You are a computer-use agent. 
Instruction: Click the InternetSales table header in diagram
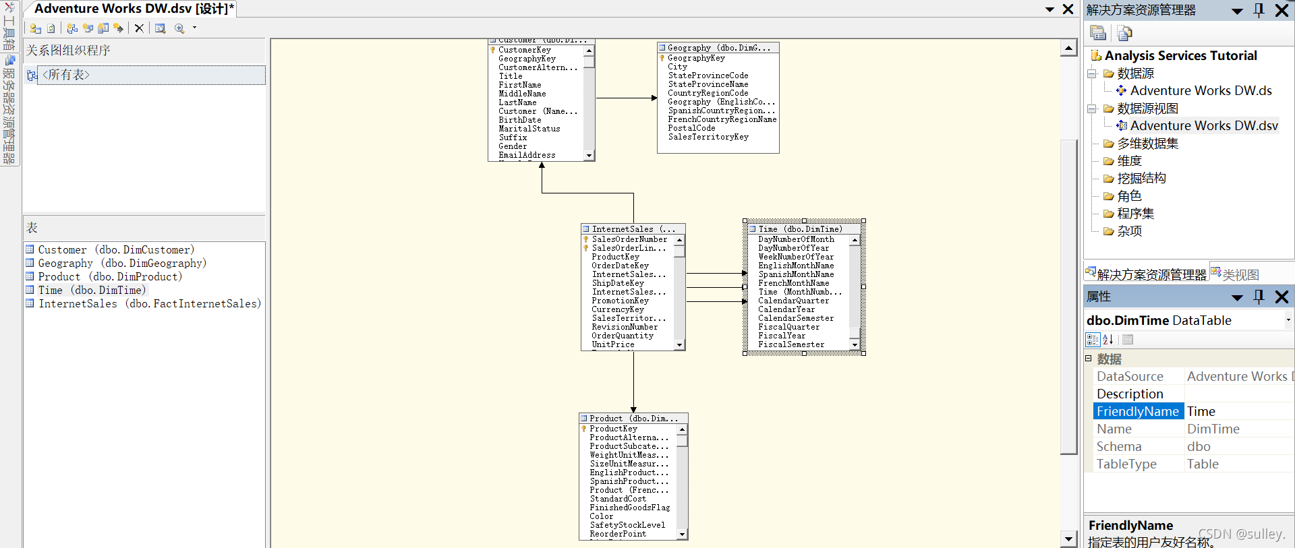tap(633, 229)
